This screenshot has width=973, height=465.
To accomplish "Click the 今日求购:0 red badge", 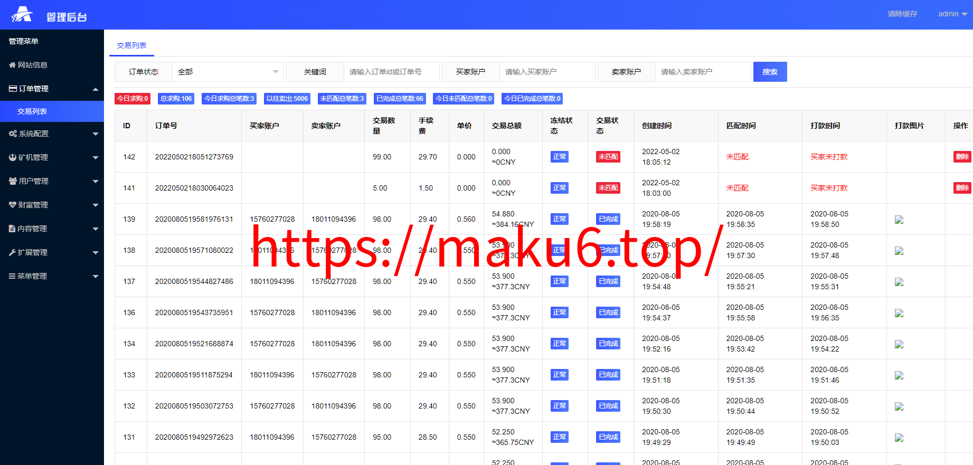I will (133, 99).
